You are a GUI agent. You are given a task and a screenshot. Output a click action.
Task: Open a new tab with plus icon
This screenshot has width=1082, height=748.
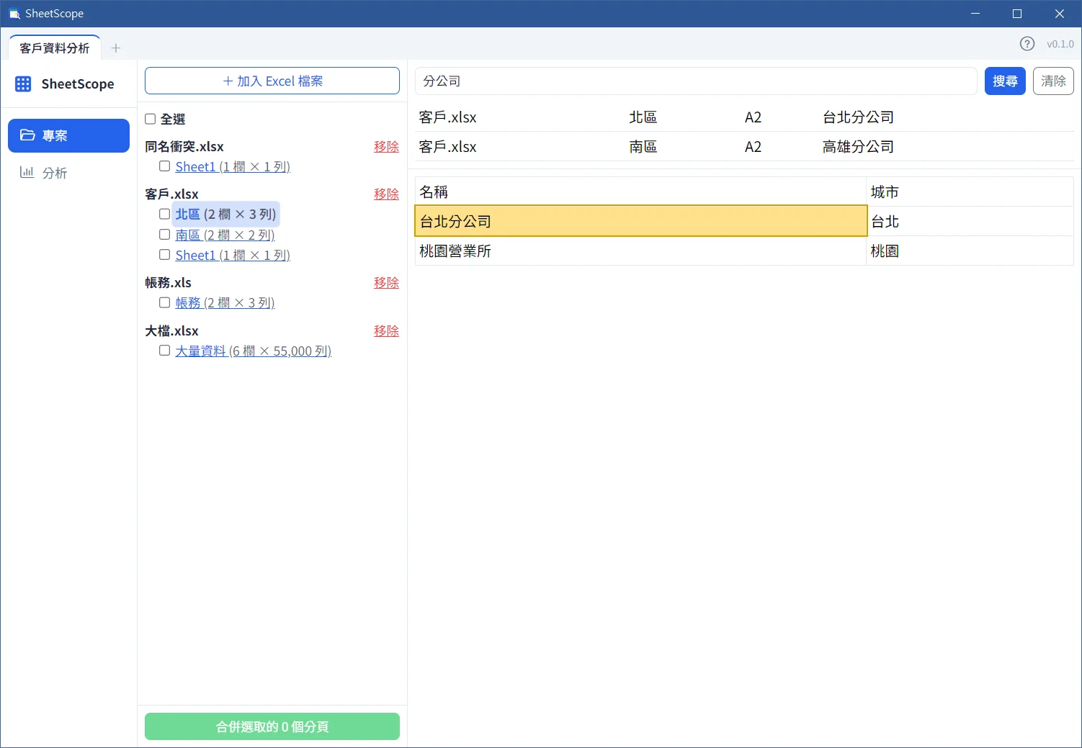tap(116, 48)
